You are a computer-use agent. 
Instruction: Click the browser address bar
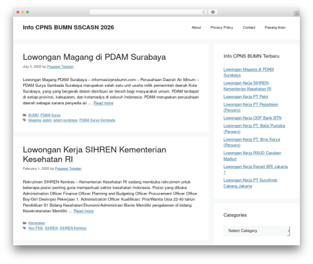pyautogui.click(x=148, y=12)
